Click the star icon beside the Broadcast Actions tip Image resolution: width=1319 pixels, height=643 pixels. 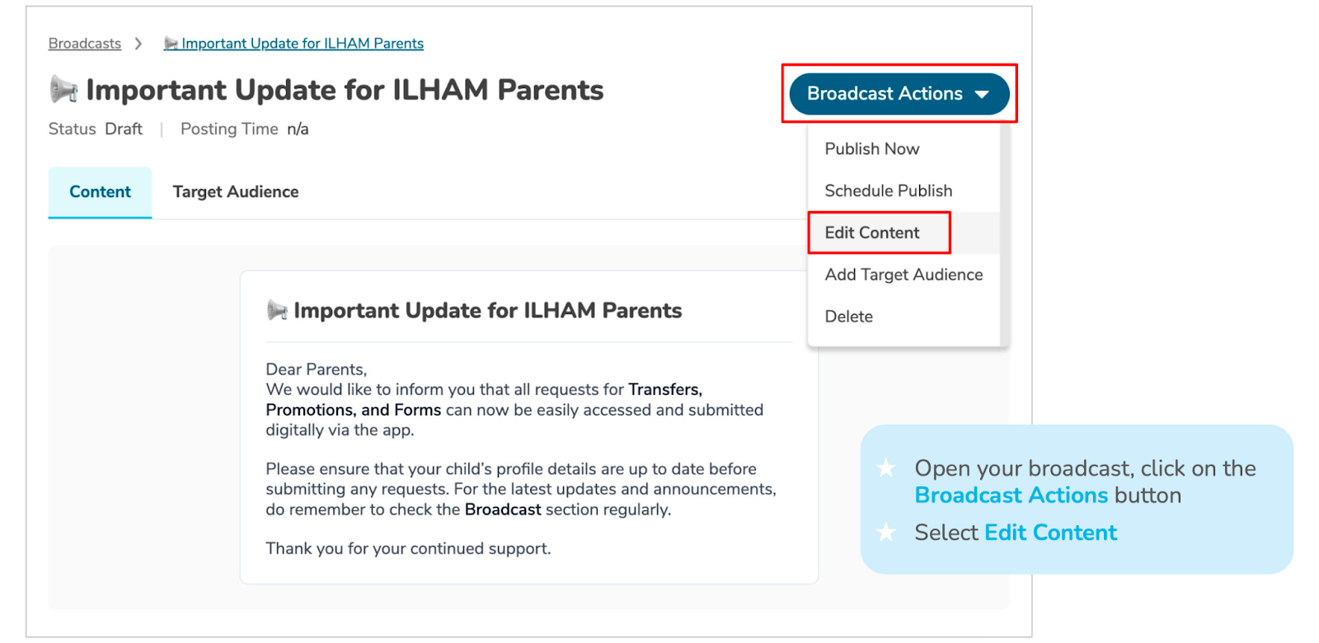(886, 468)
